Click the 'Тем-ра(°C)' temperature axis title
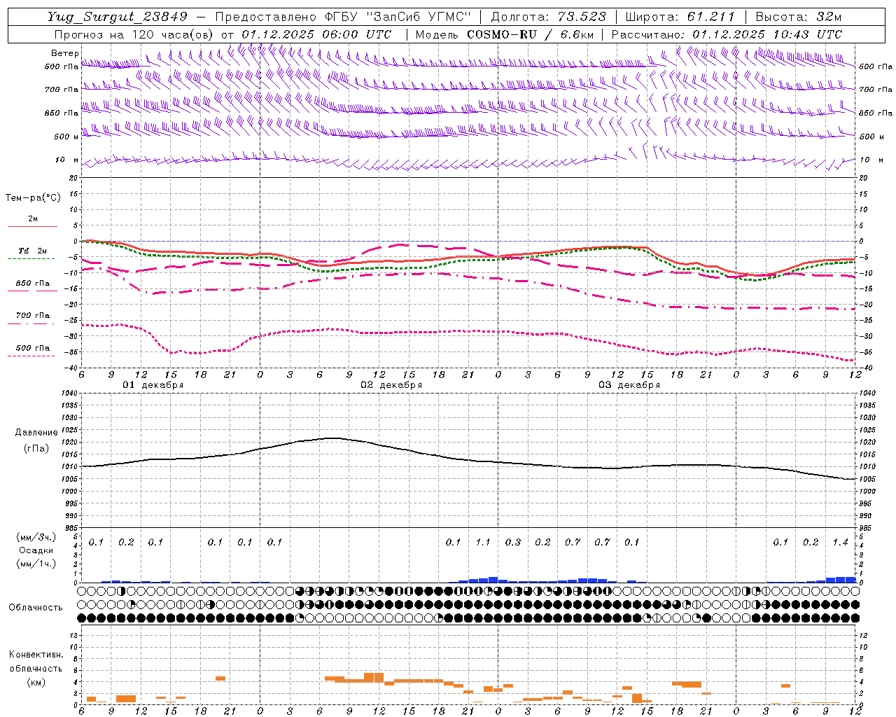Viewport: 896px width, 717px height. pos(33,198)
